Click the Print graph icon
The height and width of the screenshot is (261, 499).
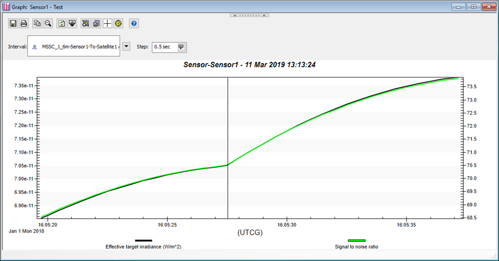pos(24,23)
